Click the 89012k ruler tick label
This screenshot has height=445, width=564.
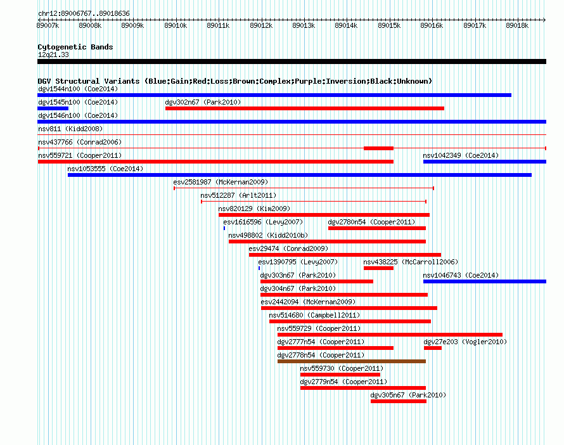(x=261, y=25)
